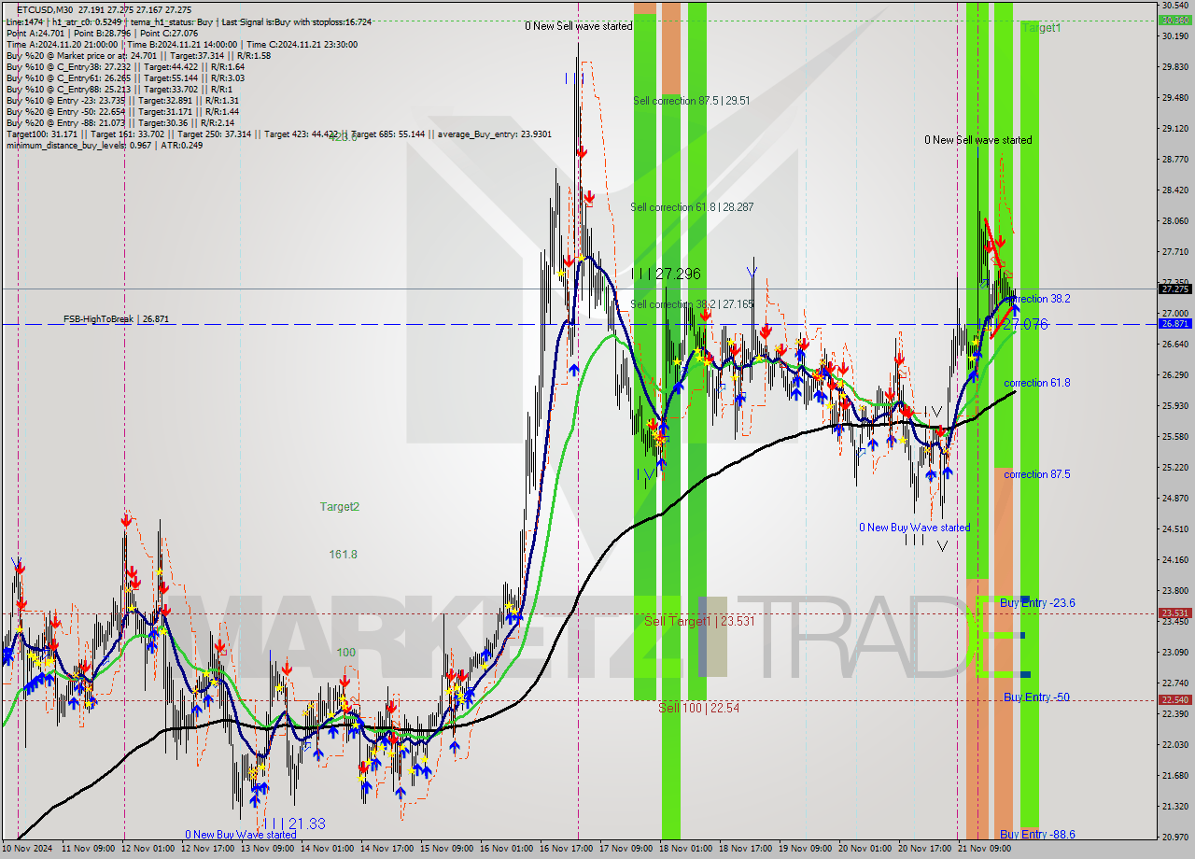Click the 'correction 87.5' annotation

tap(1036, 474)
